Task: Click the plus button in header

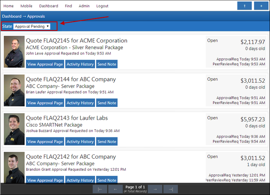Action: pyautogui.click(x=261, y=6)
